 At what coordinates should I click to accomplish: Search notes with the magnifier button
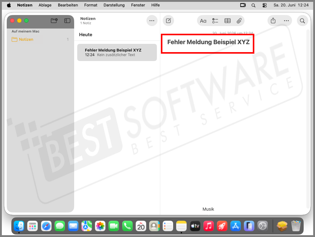click(302, 21)
